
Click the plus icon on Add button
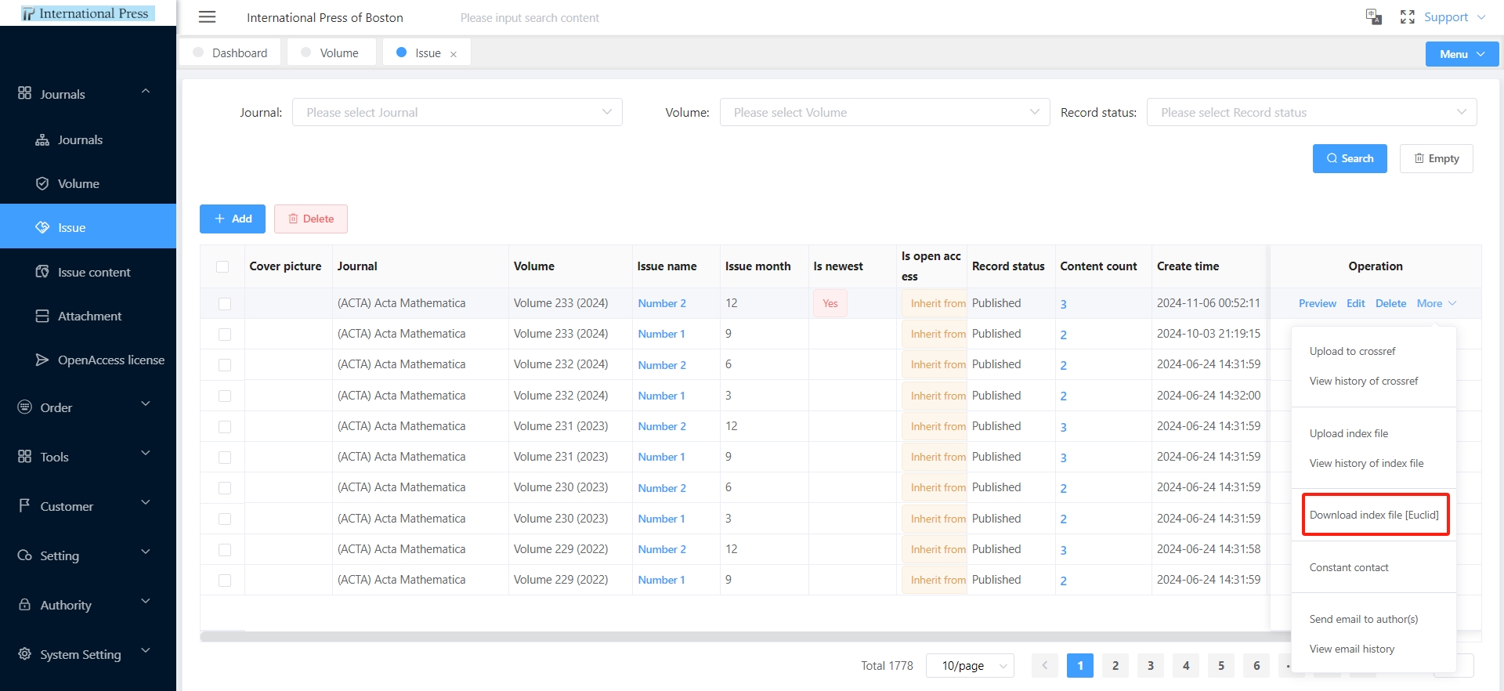pos(220,219)
